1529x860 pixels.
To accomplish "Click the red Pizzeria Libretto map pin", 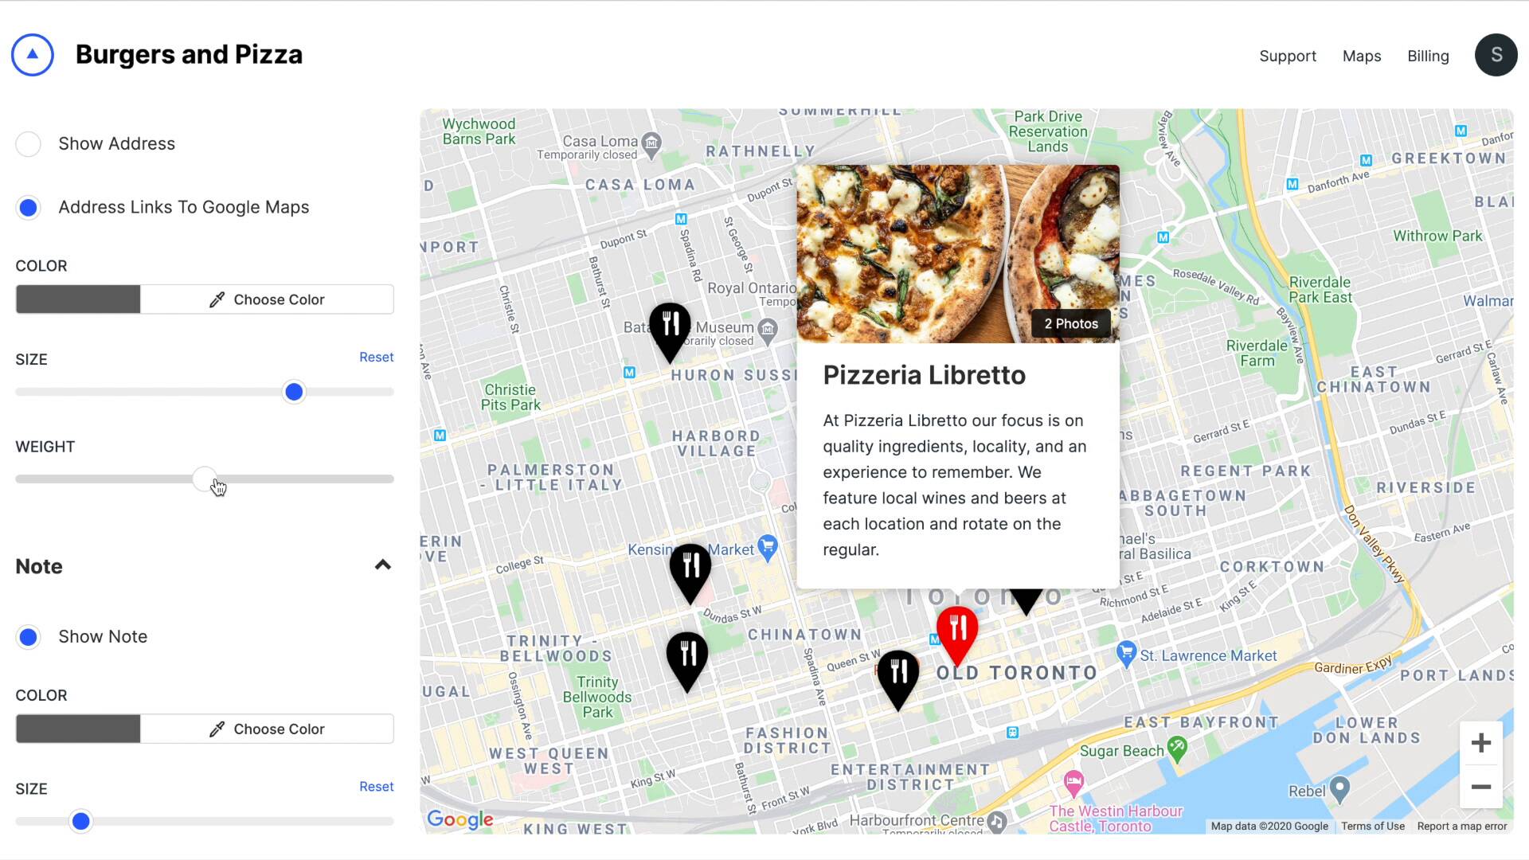I will point(957,635).
